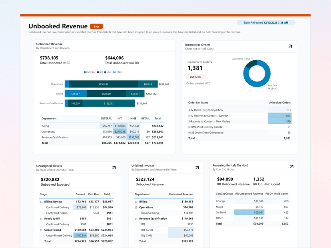The image size is (331, 248).
Task: Click the orange Beta badge
Action: click(96, 26)
